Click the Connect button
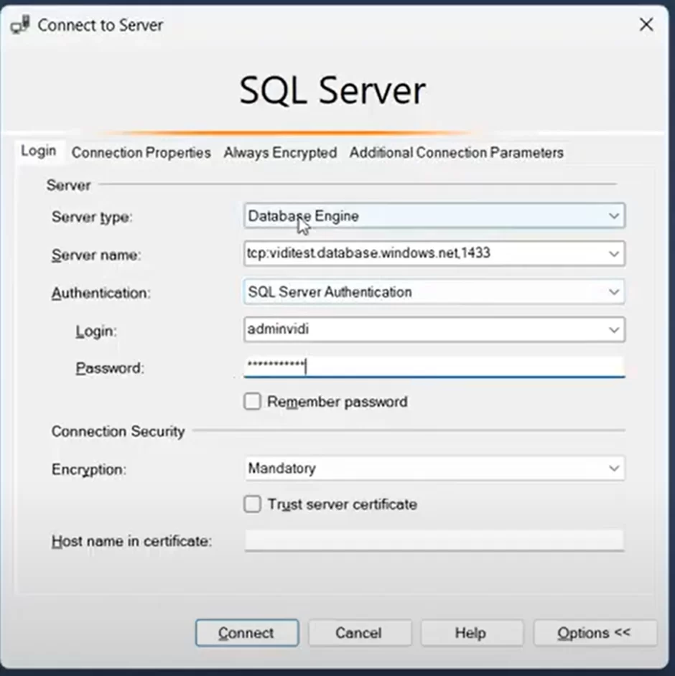Viewport: 675px width, 676px height. tap(247, 632)
